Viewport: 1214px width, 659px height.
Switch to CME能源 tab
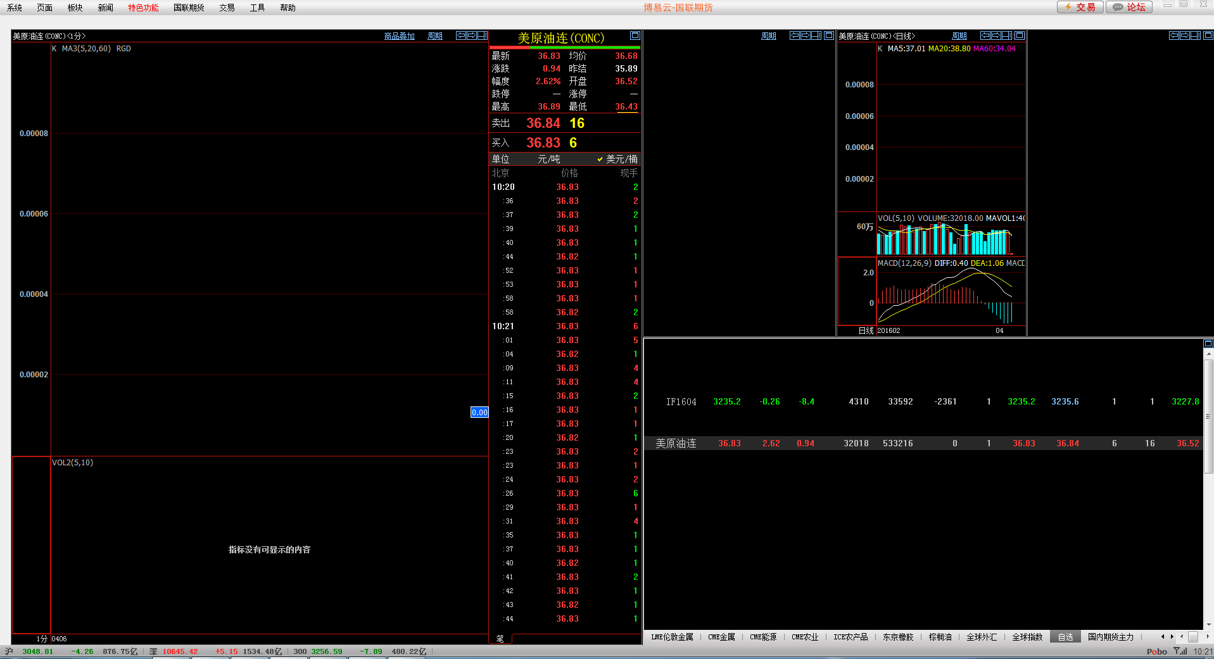(x=763, y=637)
